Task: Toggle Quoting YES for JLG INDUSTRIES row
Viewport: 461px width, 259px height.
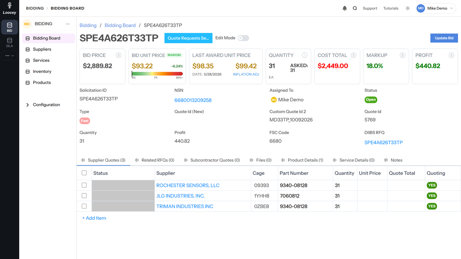Action: coord(432,196)
